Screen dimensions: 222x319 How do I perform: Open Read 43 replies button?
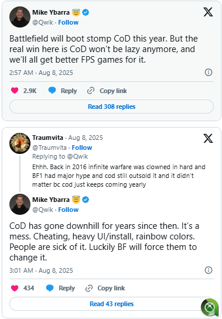pyautogui.click(x=111, y=304)
